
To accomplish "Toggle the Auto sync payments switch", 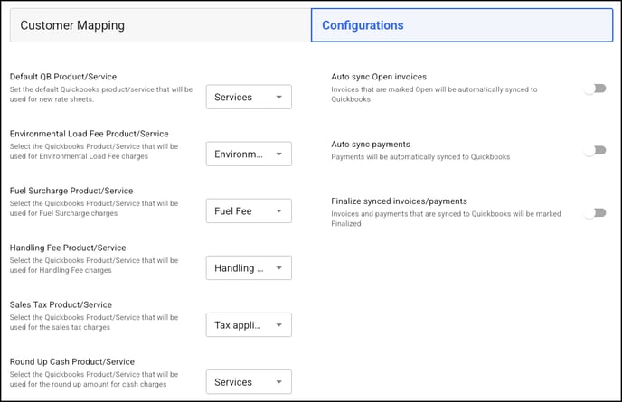I will 596,150.
